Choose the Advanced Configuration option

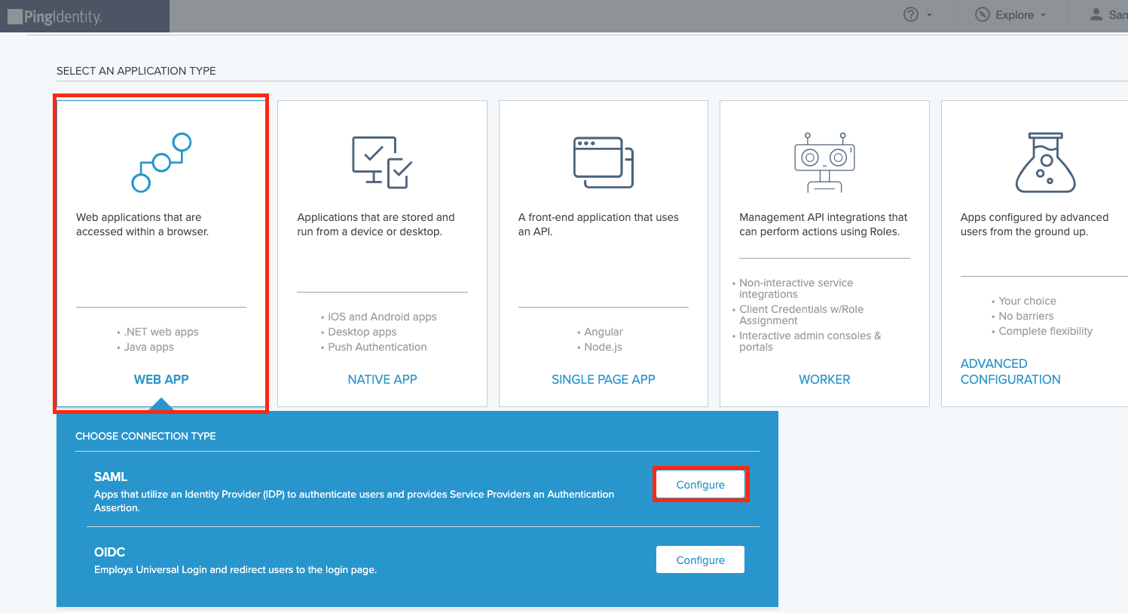pyautogui.click(x=1010, y=371)
